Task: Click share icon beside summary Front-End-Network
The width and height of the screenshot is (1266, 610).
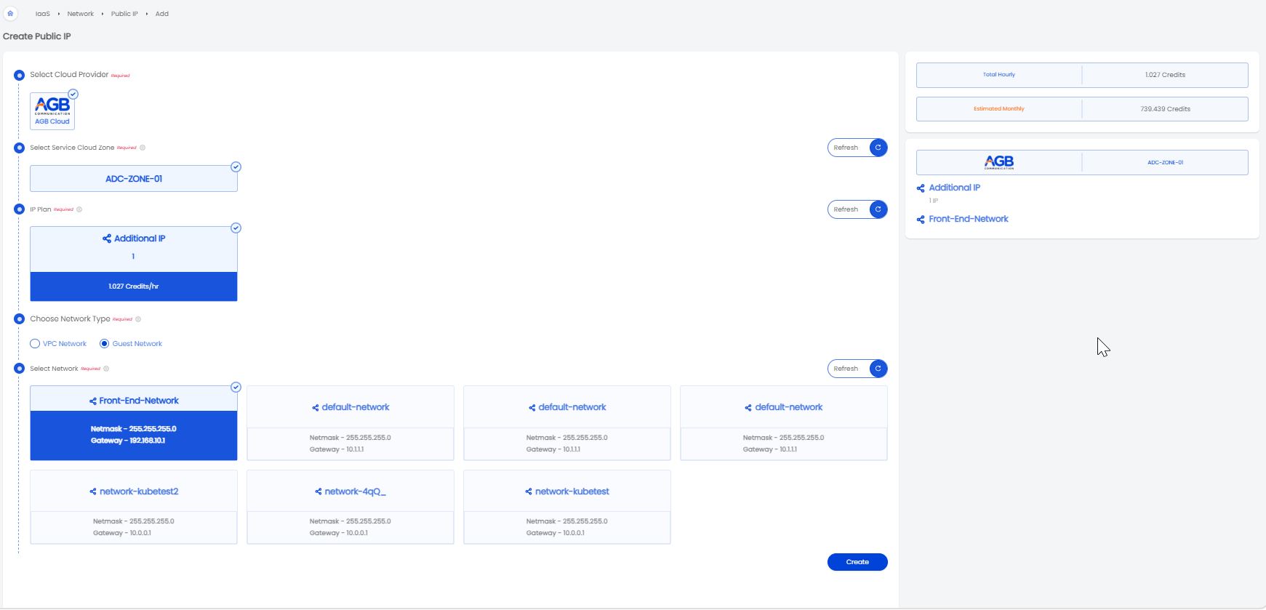Action: tap(921, 220)
